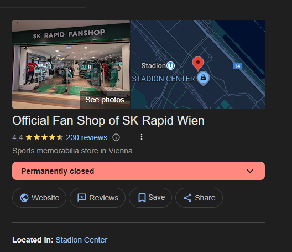Expand the Permanently closed status bar
This screenshot has width=292, height=252.
click(138, 171)
